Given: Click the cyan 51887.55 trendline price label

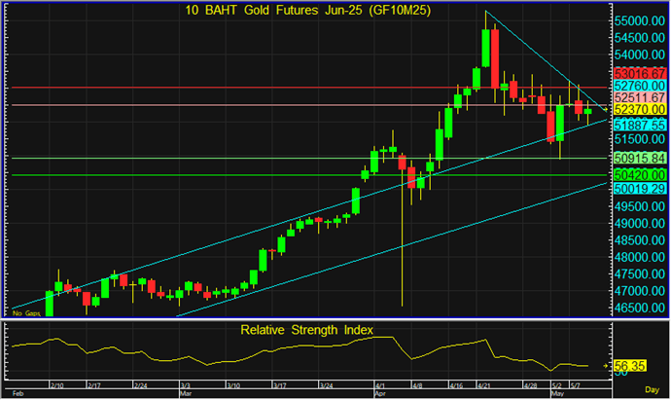Looking at the screenshot, I should click(640, 126).
